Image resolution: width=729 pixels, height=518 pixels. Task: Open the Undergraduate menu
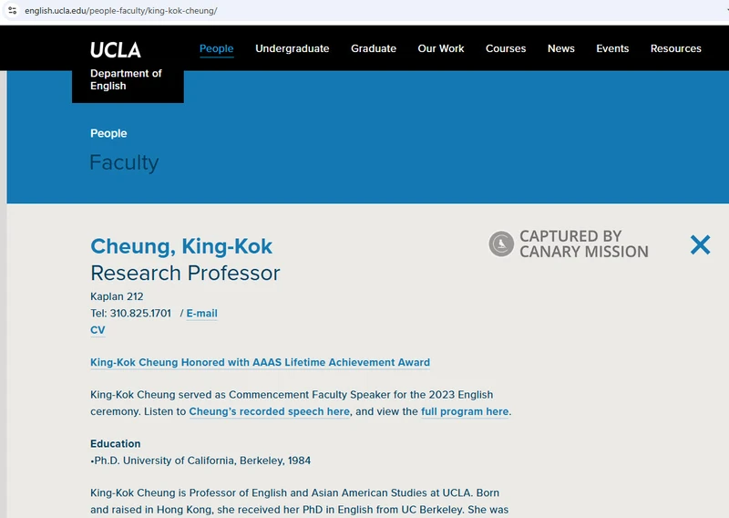(x=292, y=48)
